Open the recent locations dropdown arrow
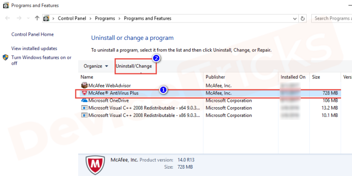 click(x=28, y=18)
